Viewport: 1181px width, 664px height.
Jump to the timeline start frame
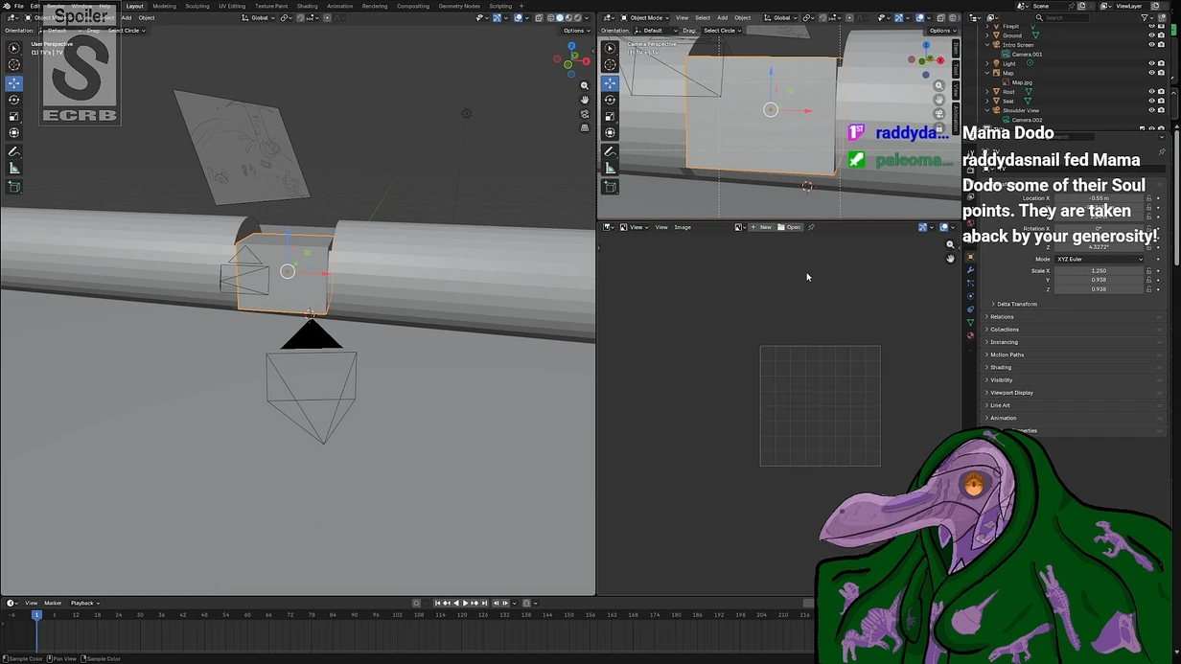[437, 604]
